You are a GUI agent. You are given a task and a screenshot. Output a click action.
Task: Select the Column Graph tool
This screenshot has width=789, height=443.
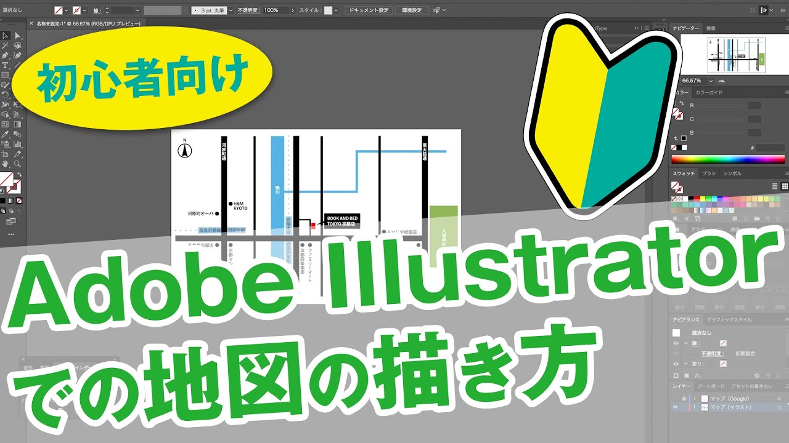coord(18,144)
